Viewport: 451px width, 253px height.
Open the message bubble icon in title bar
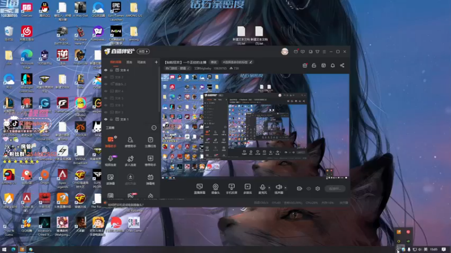point(303,52)
